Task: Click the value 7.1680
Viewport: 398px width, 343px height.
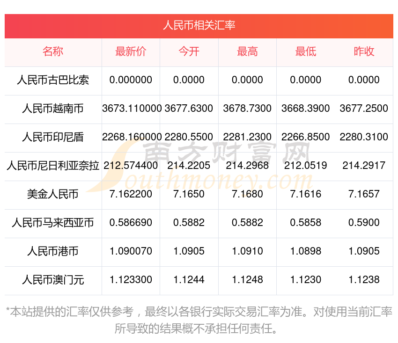Action: tap(247, 194)
